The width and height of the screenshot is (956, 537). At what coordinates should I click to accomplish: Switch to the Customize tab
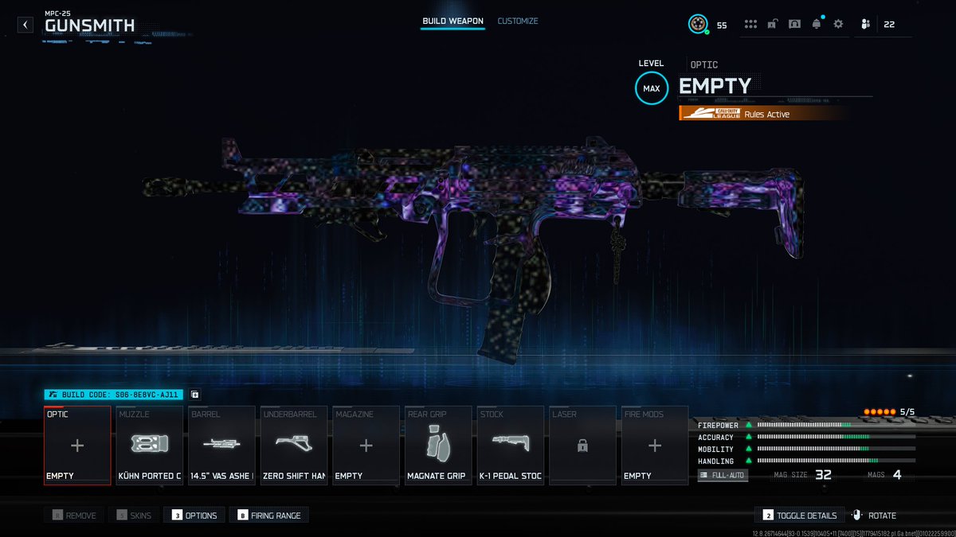click(x=518, y=21)
